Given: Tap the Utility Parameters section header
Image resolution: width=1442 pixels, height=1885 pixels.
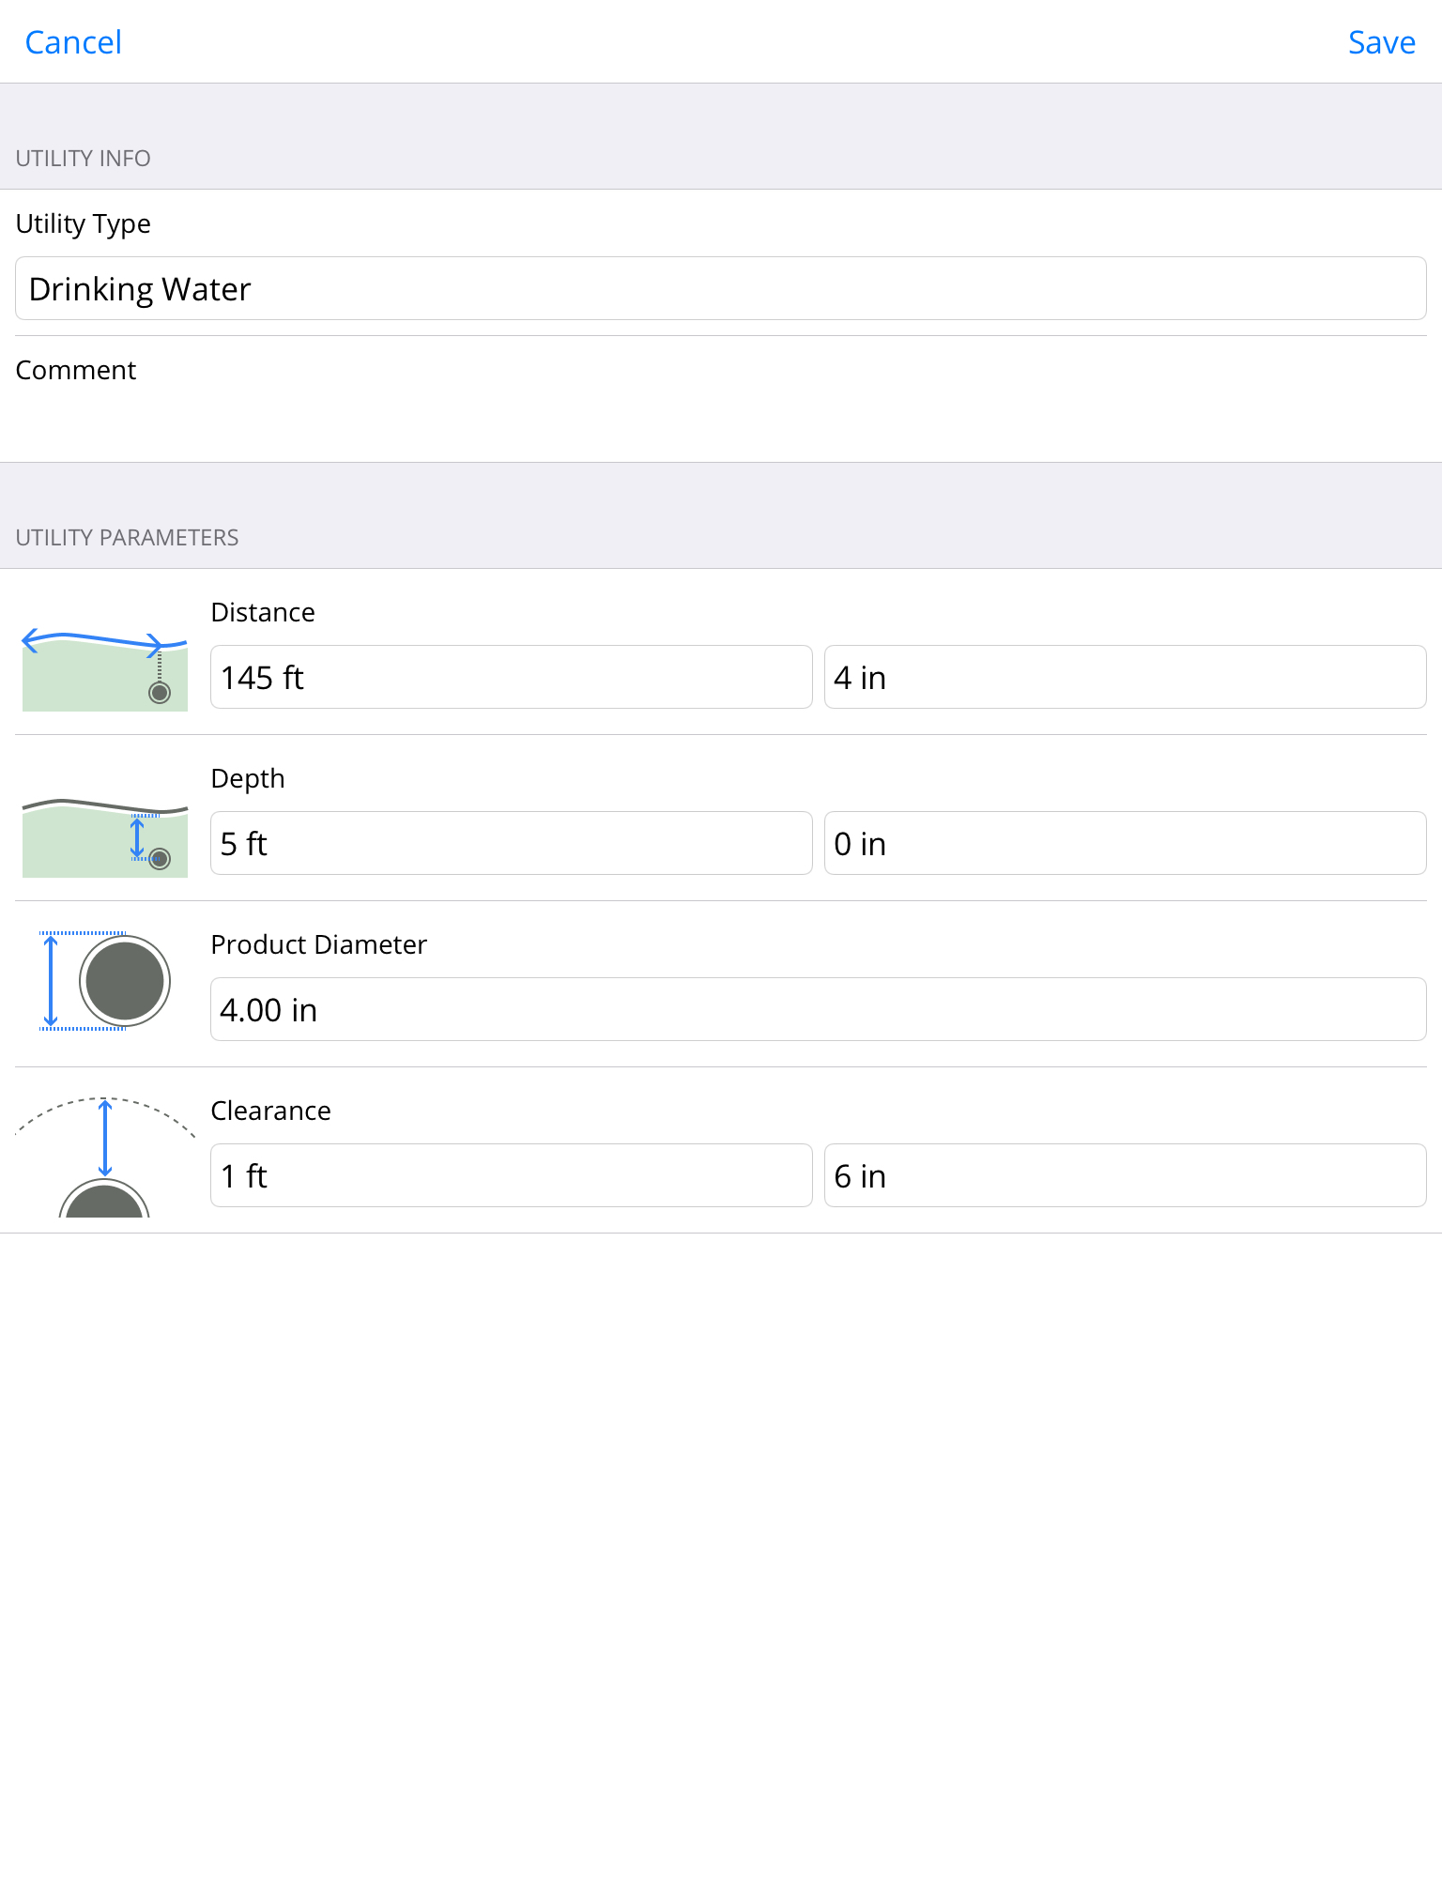Looking at the screenshot, I should pyautogui.click(x=128, y=537).
